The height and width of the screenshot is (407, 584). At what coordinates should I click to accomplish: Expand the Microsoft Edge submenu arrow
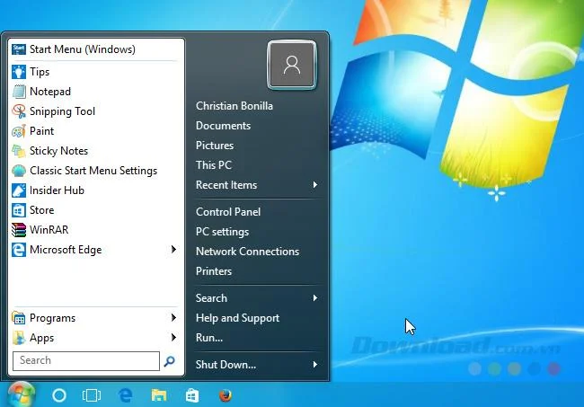pyautogui.click(x=173, y=249)
